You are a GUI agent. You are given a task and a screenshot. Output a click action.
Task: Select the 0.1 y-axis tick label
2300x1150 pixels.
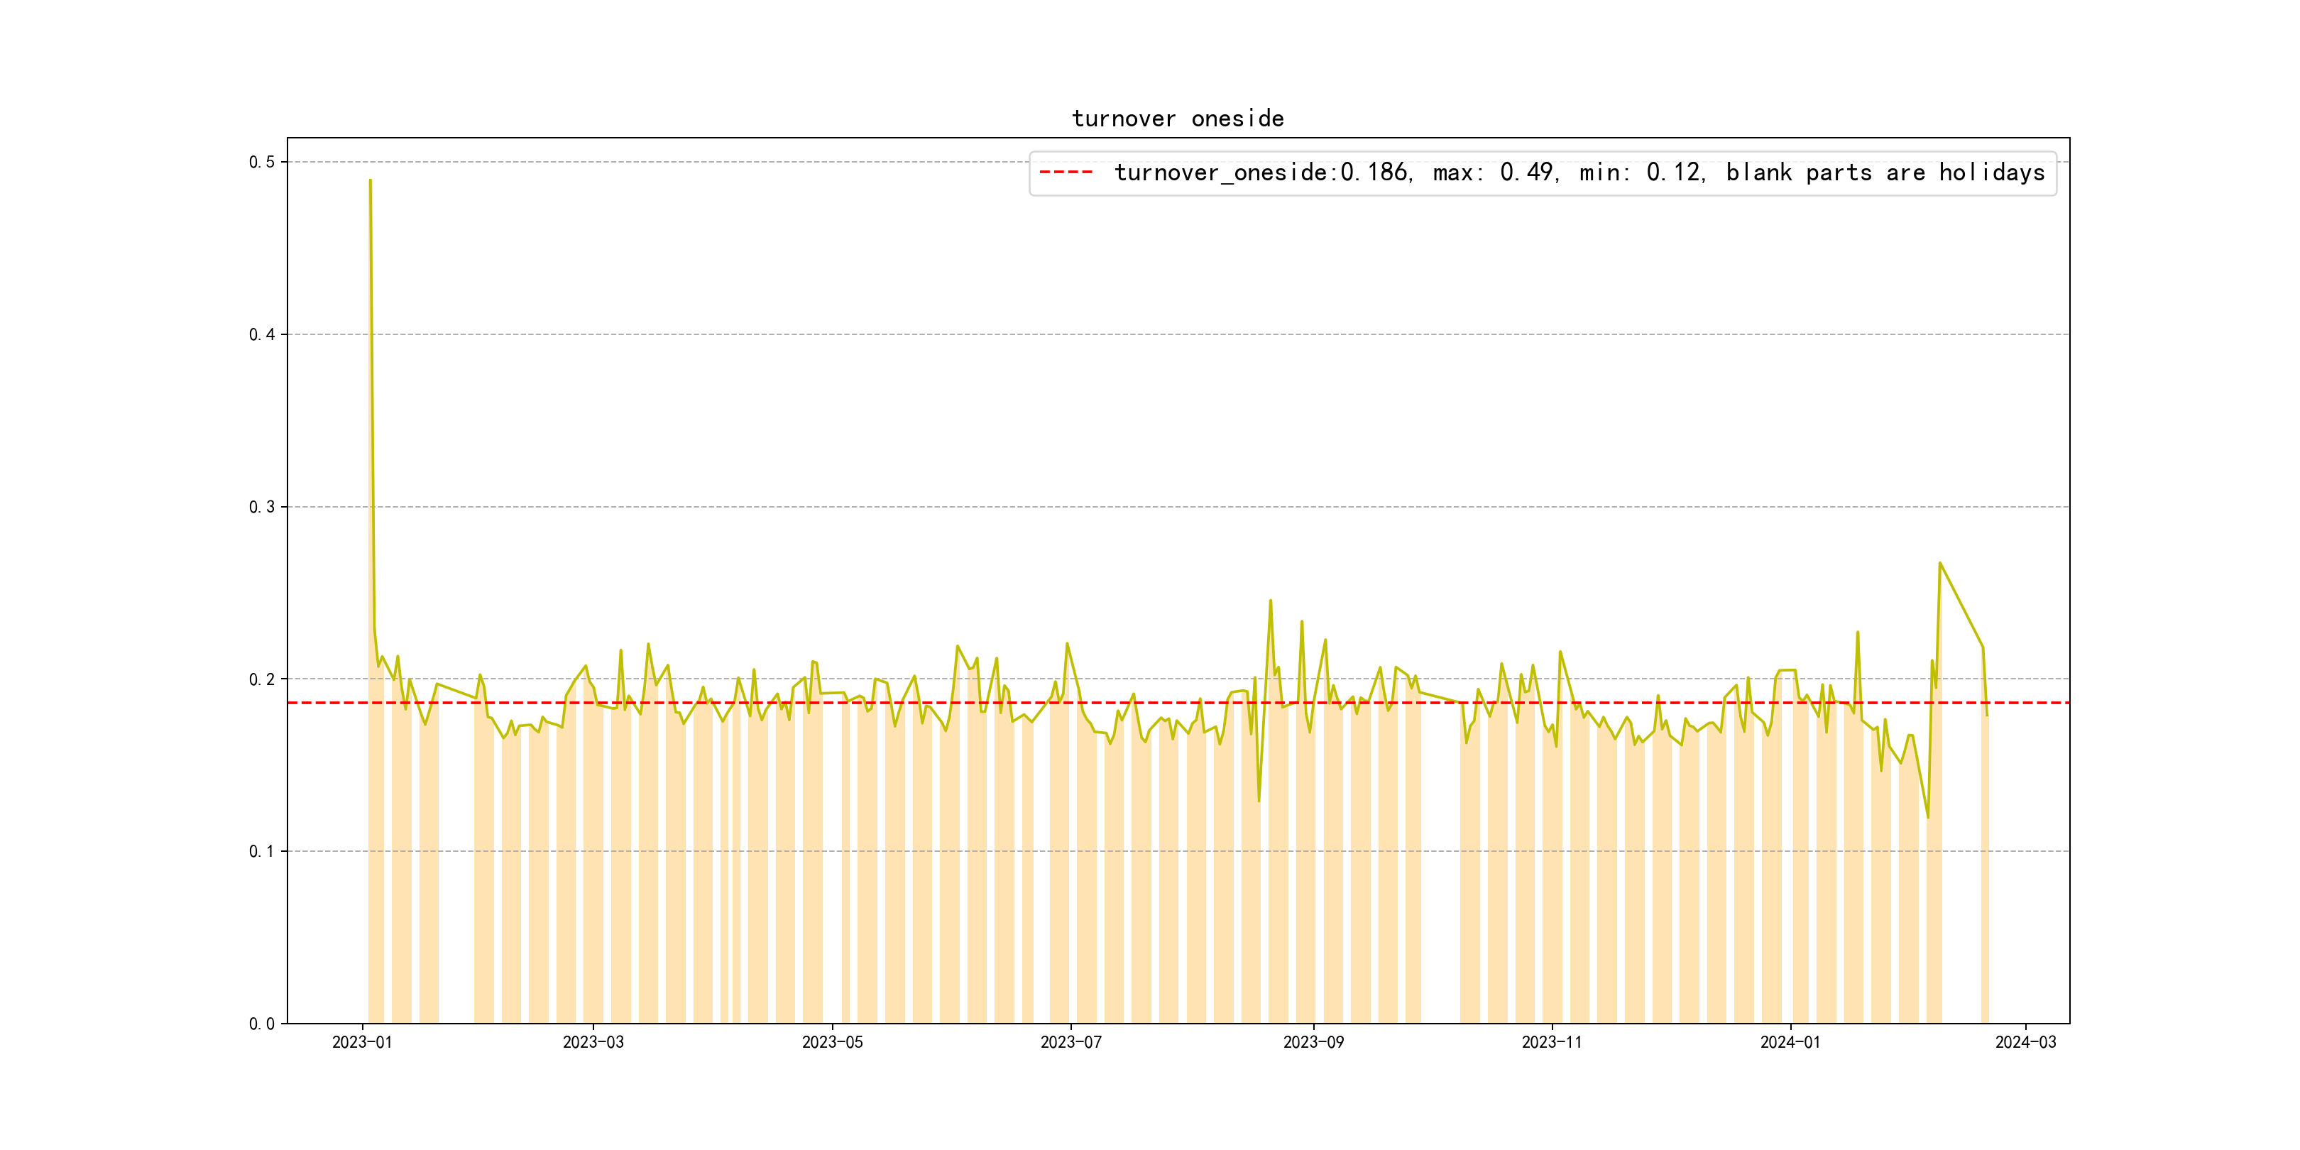point(262,852)
